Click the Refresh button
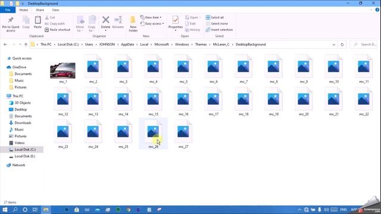The height and width of the screenshot is (214, 381). coord(342,45)
